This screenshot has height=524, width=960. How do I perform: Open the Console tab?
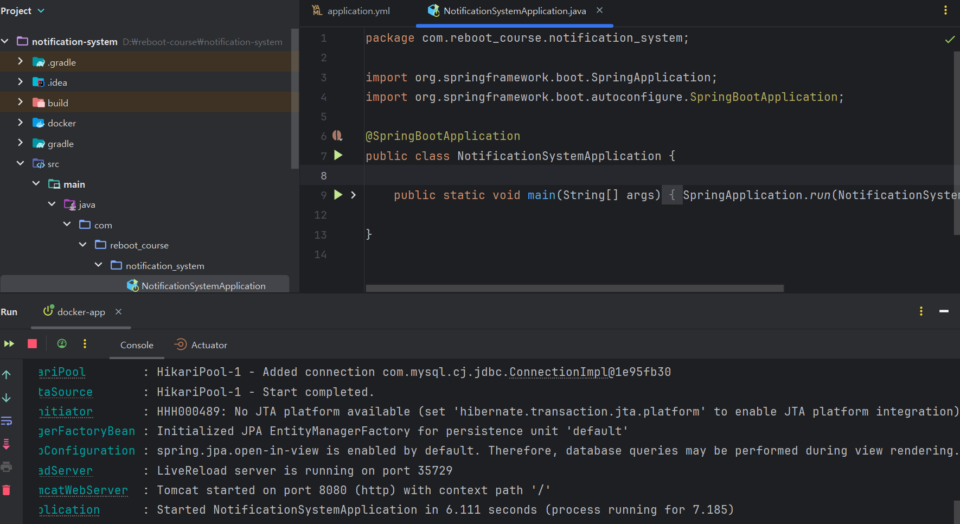(137, 345)
